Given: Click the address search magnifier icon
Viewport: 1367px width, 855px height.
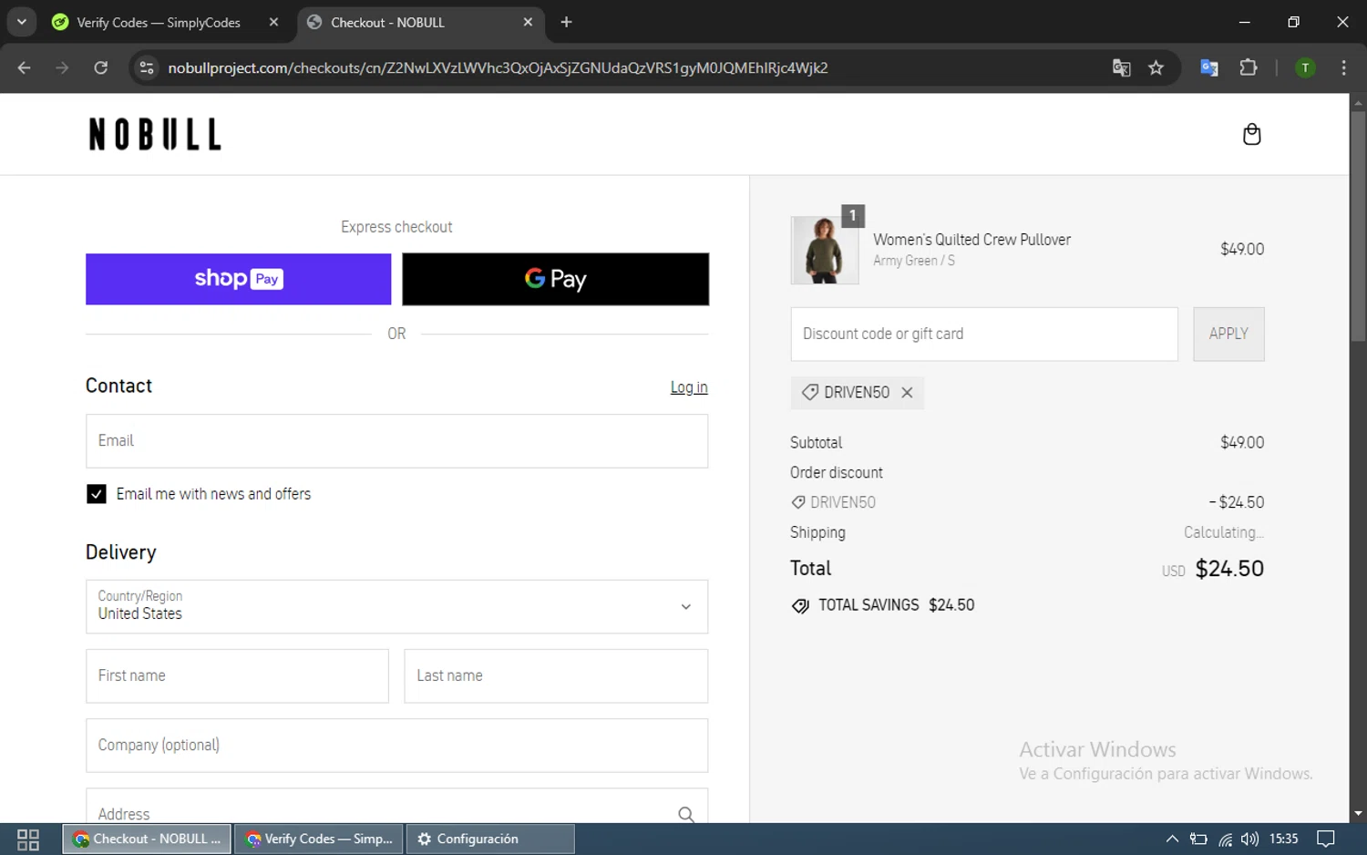Looking at the screenshot, I should coord(685,814).
